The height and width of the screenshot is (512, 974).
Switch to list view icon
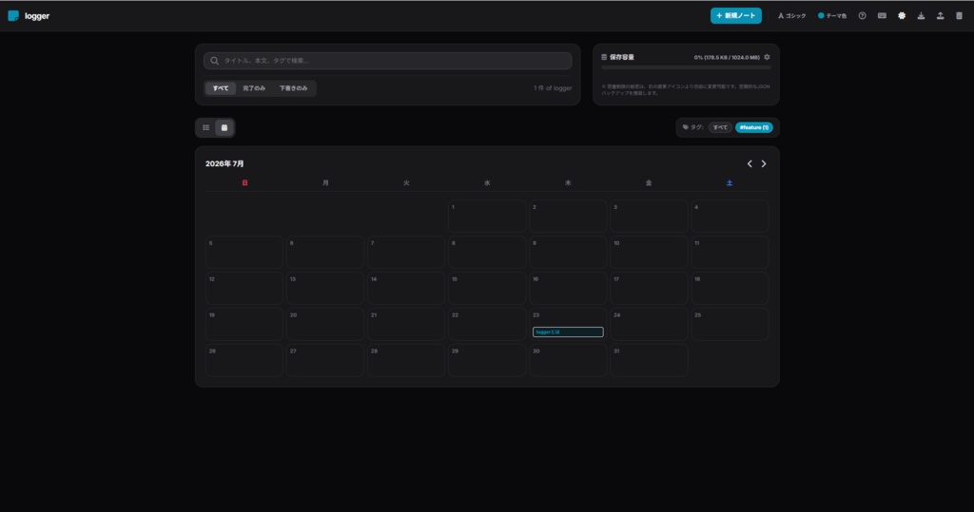point(206,128)
